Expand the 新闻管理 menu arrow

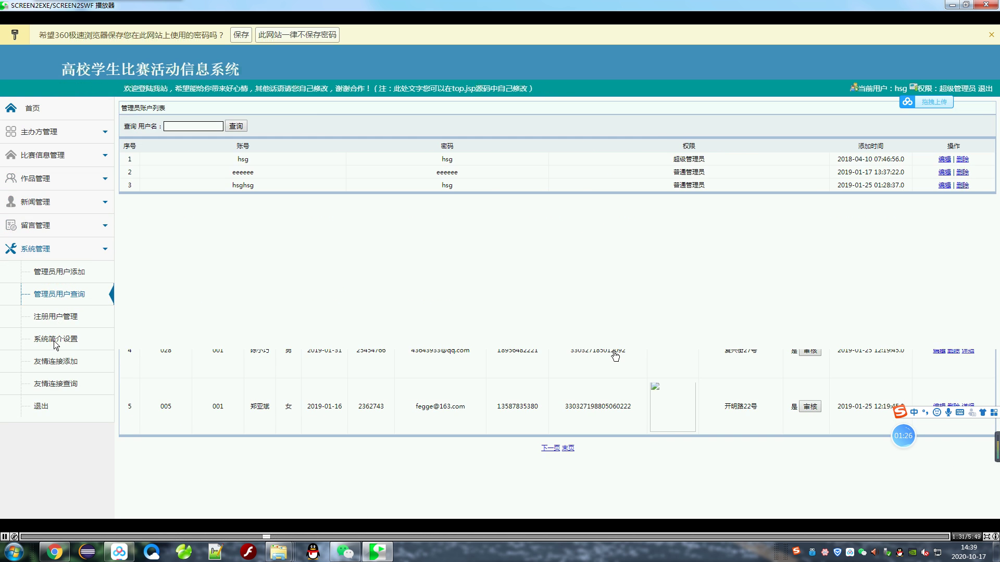point(105,202)
